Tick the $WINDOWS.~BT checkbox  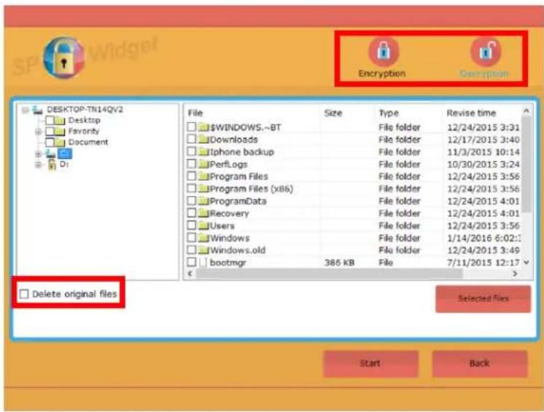[192, 127]
